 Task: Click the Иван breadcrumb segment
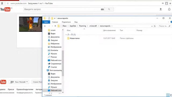64,26
